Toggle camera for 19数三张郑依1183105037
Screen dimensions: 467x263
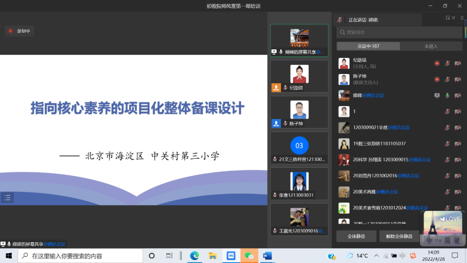pos(458,144)
